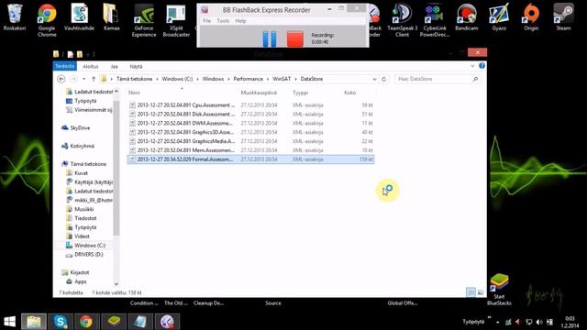The width and height of the screenshot is (587, 330).
Task: Open recent locations dropdown arrow
Action: (83, 79)
